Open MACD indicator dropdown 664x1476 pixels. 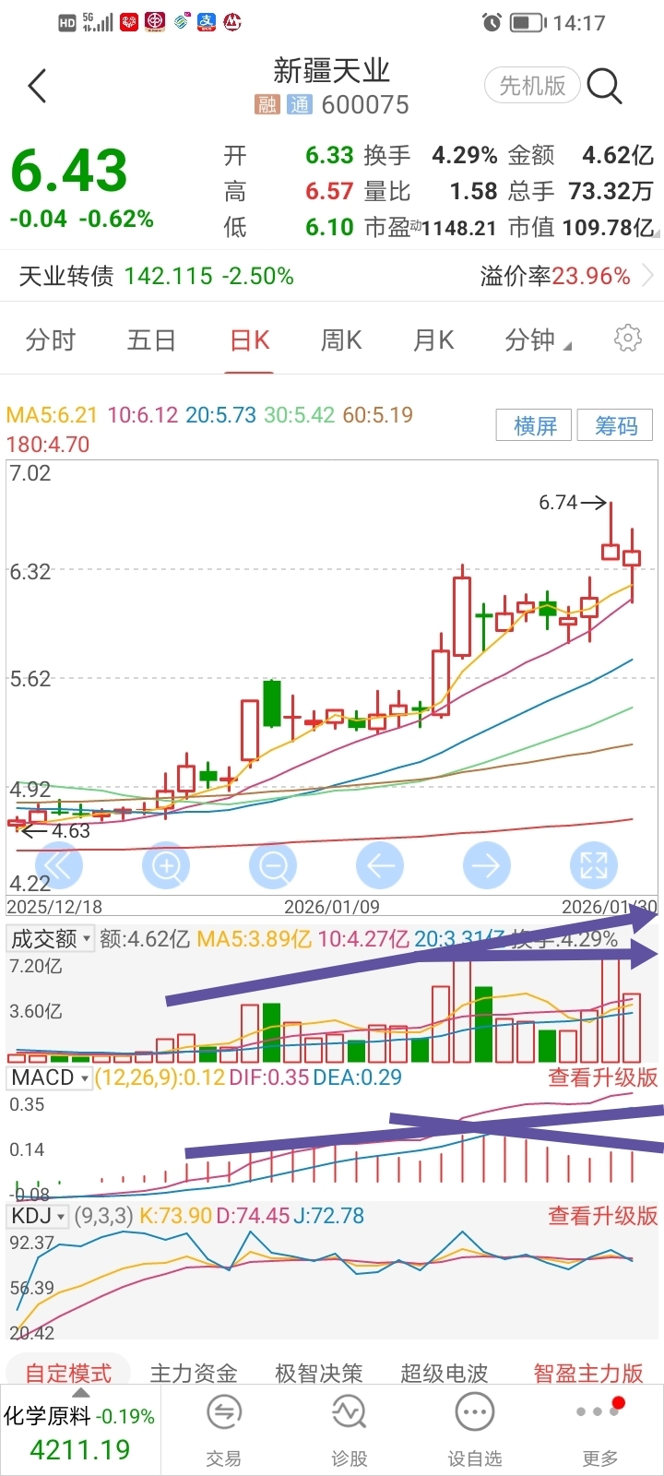pos(50,1077)
